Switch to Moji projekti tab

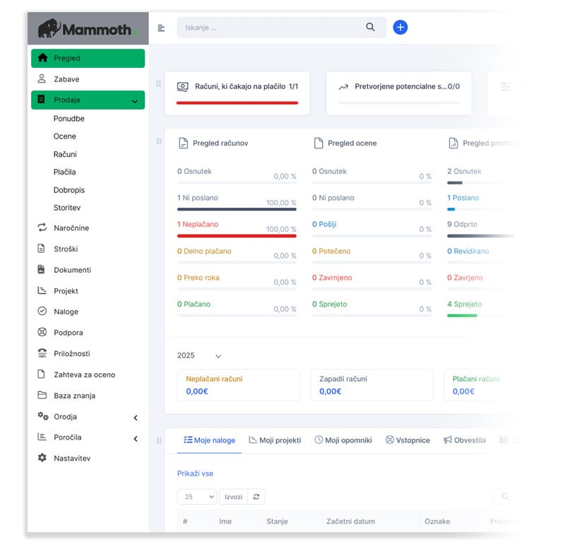pos(275,440)
